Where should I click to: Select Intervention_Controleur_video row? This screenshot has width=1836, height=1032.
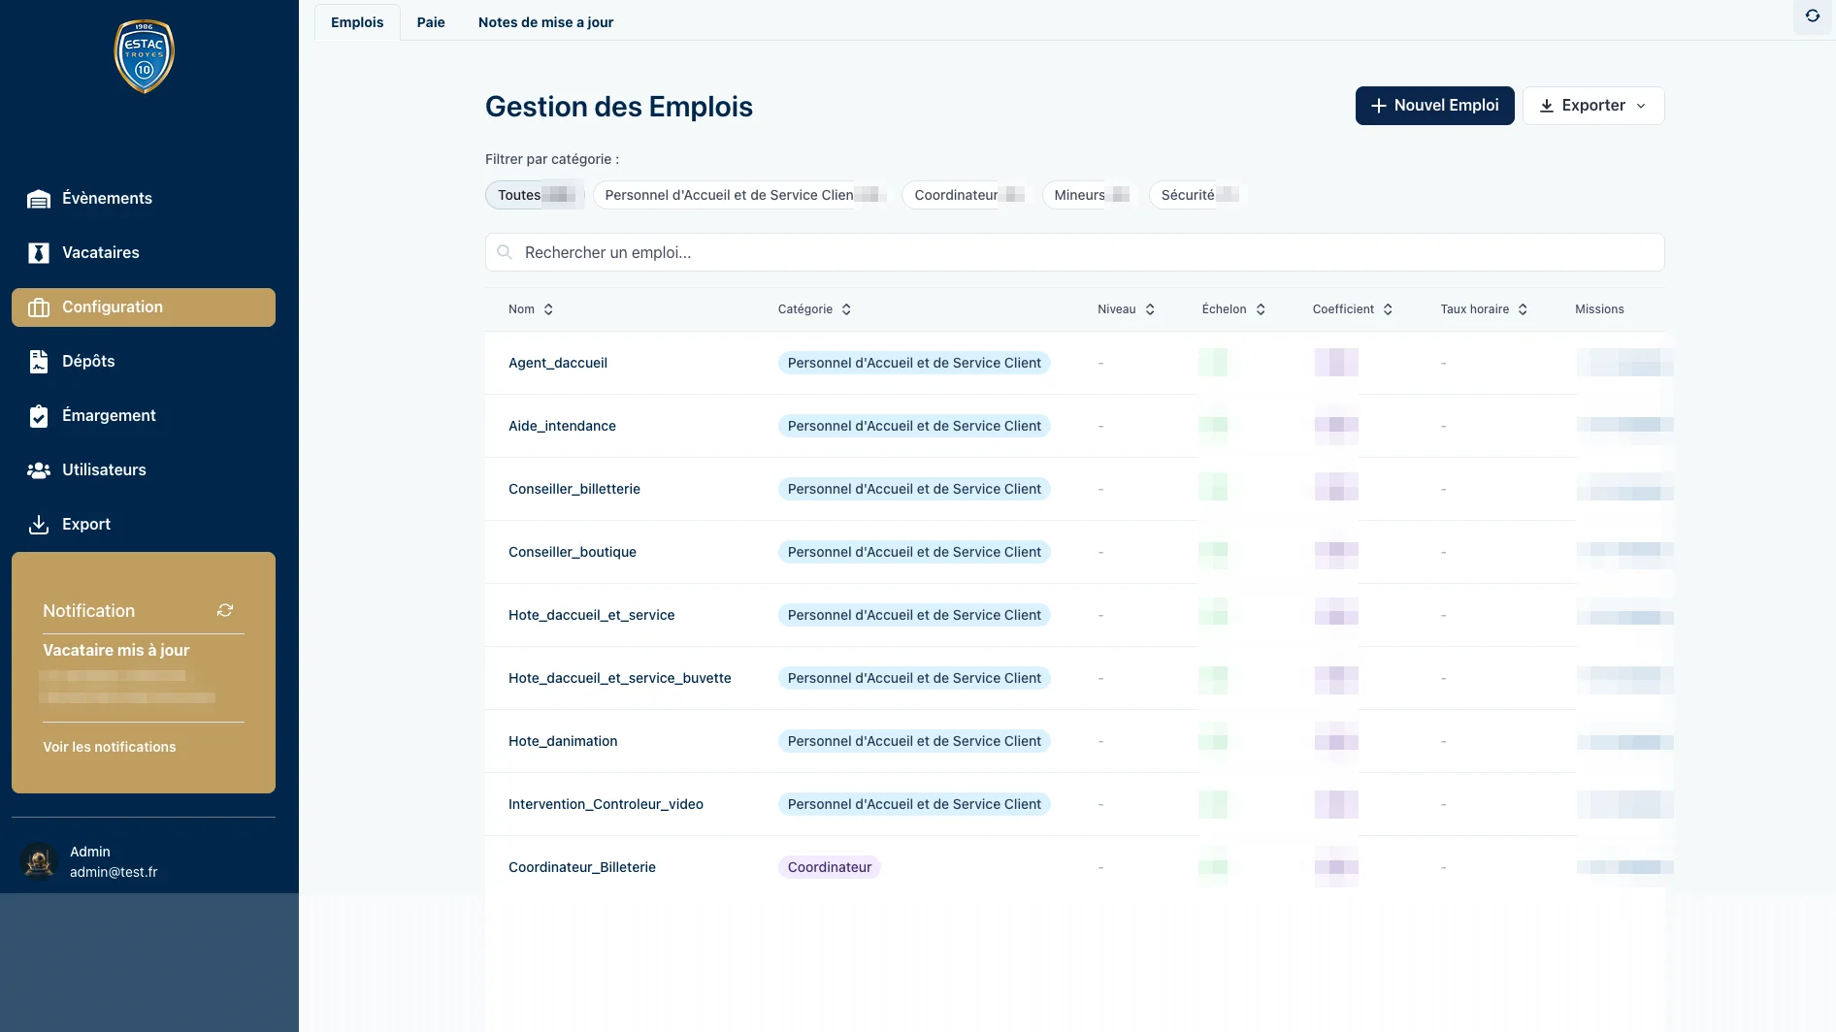click(x=1074, y=804)
